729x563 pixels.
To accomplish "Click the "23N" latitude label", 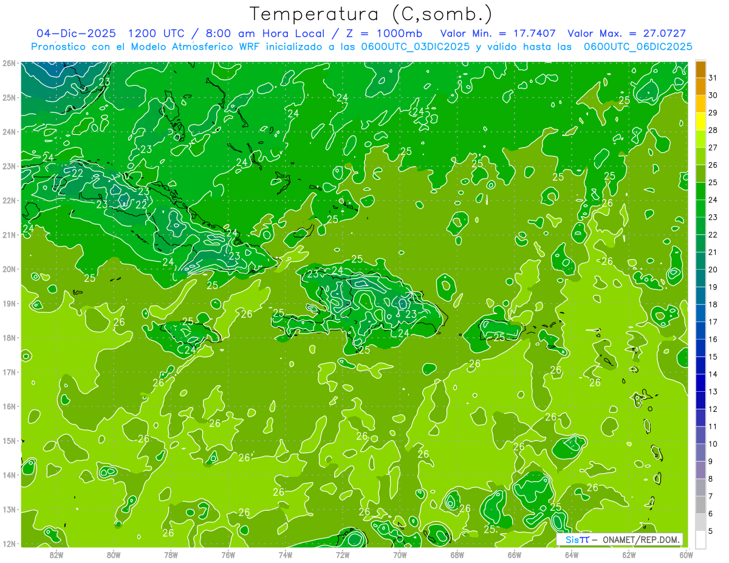I will (x=9, y=166).
